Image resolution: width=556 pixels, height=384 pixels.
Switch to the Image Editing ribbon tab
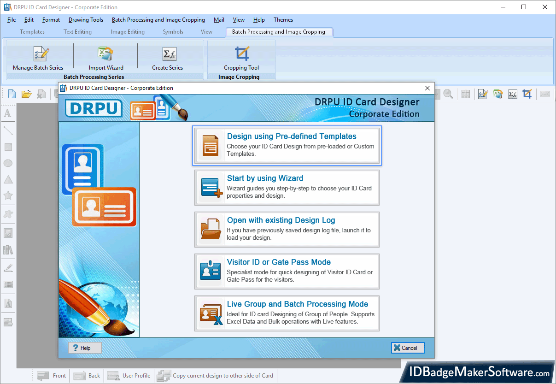(x=128, y=32)
